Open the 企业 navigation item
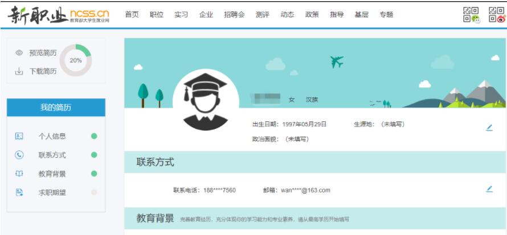Image resolution: width=507 pixels, height=235 pixels. (x=206, y=15)
